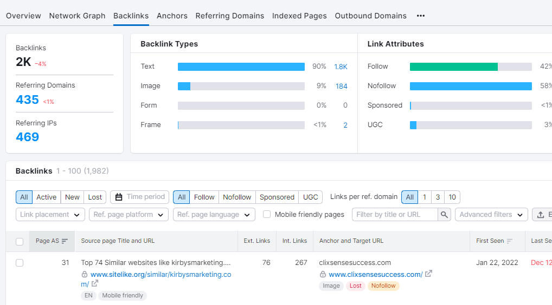This screenshot has height=305, width=552.
Task: Filter by Nofollow links toggle
Action: pyautogui.click(x=237, y=197)
